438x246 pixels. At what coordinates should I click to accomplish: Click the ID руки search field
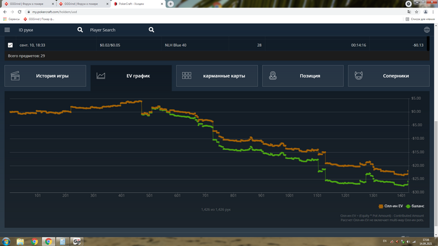coord(46,30)
